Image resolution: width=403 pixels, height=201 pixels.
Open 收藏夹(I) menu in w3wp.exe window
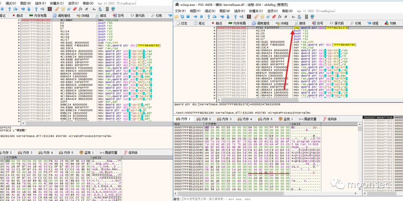coord(256,11)
